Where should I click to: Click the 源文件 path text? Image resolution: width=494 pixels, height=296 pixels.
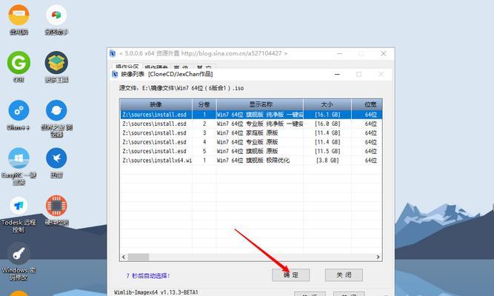click(x=181, y=88)
